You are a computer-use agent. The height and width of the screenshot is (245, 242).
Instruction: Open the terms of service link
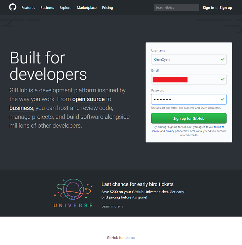point(219,127)
